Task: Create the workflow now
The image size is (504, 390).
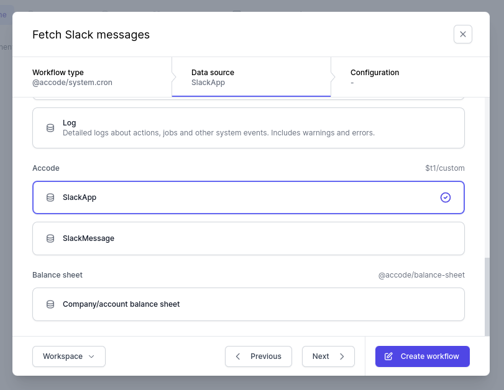Action: click(423, 356)
